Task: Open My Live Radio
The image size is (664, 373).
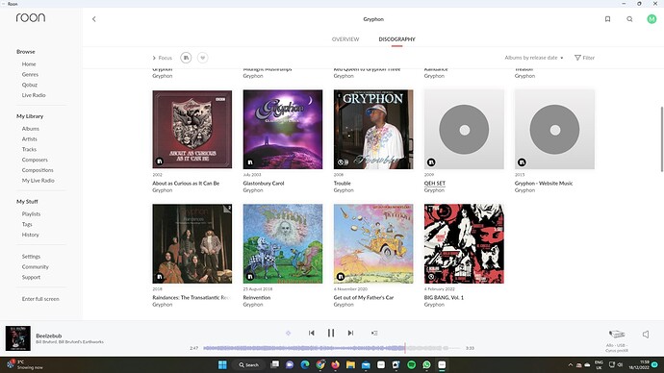Action: pyautogui.click(x=38, y=180)
